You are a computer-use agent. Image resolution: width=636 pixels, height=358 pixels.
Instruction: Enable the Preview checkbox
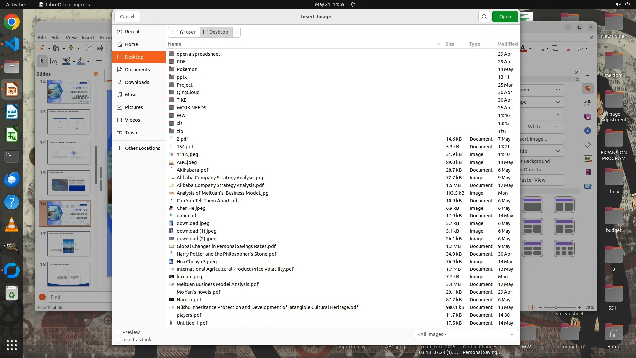[x=118, y=332]
